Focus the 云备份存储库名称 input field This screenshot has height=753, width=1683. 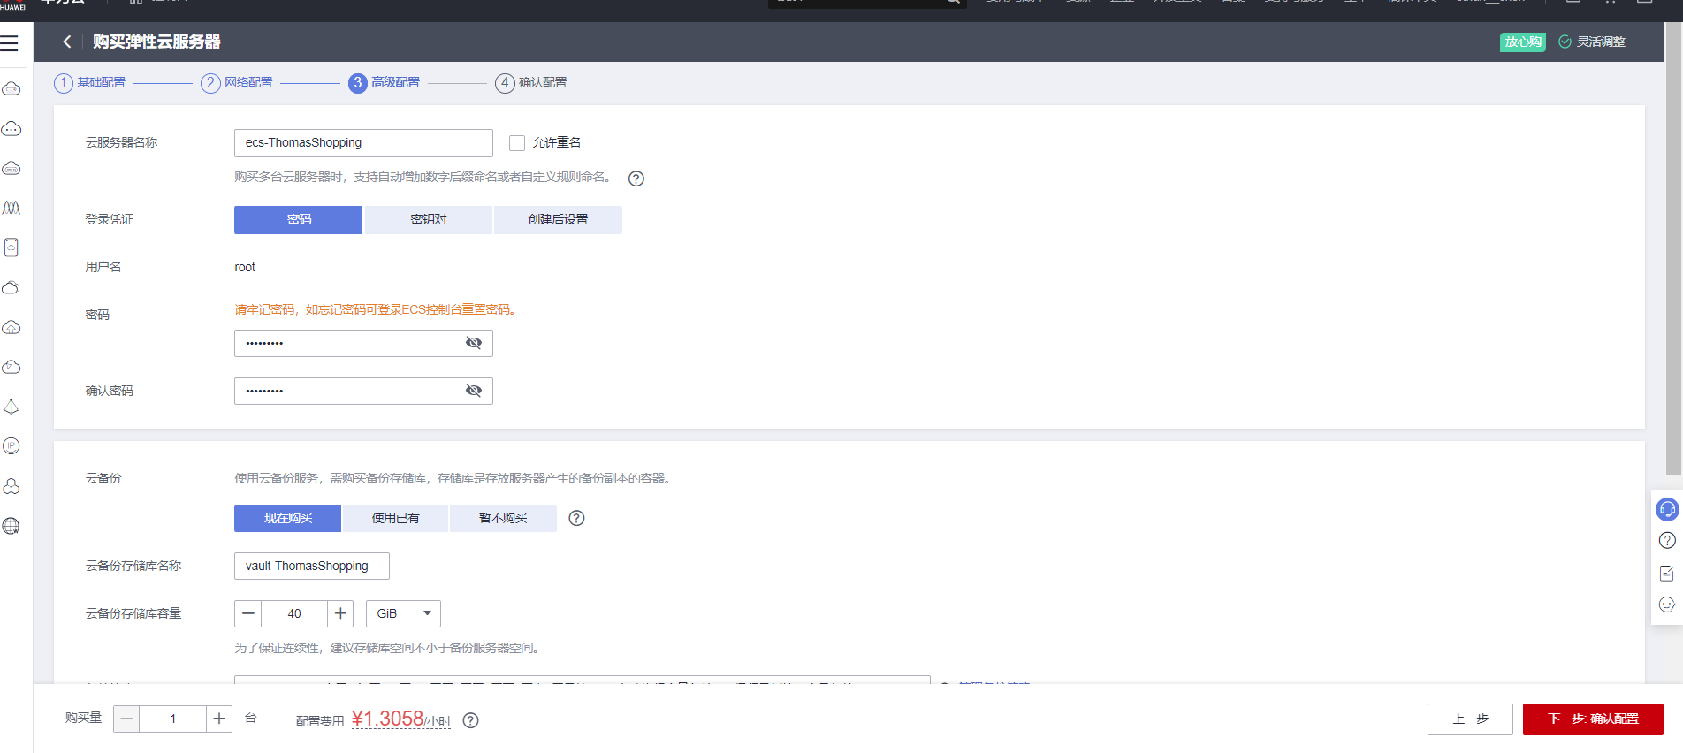tap(312, 566)
